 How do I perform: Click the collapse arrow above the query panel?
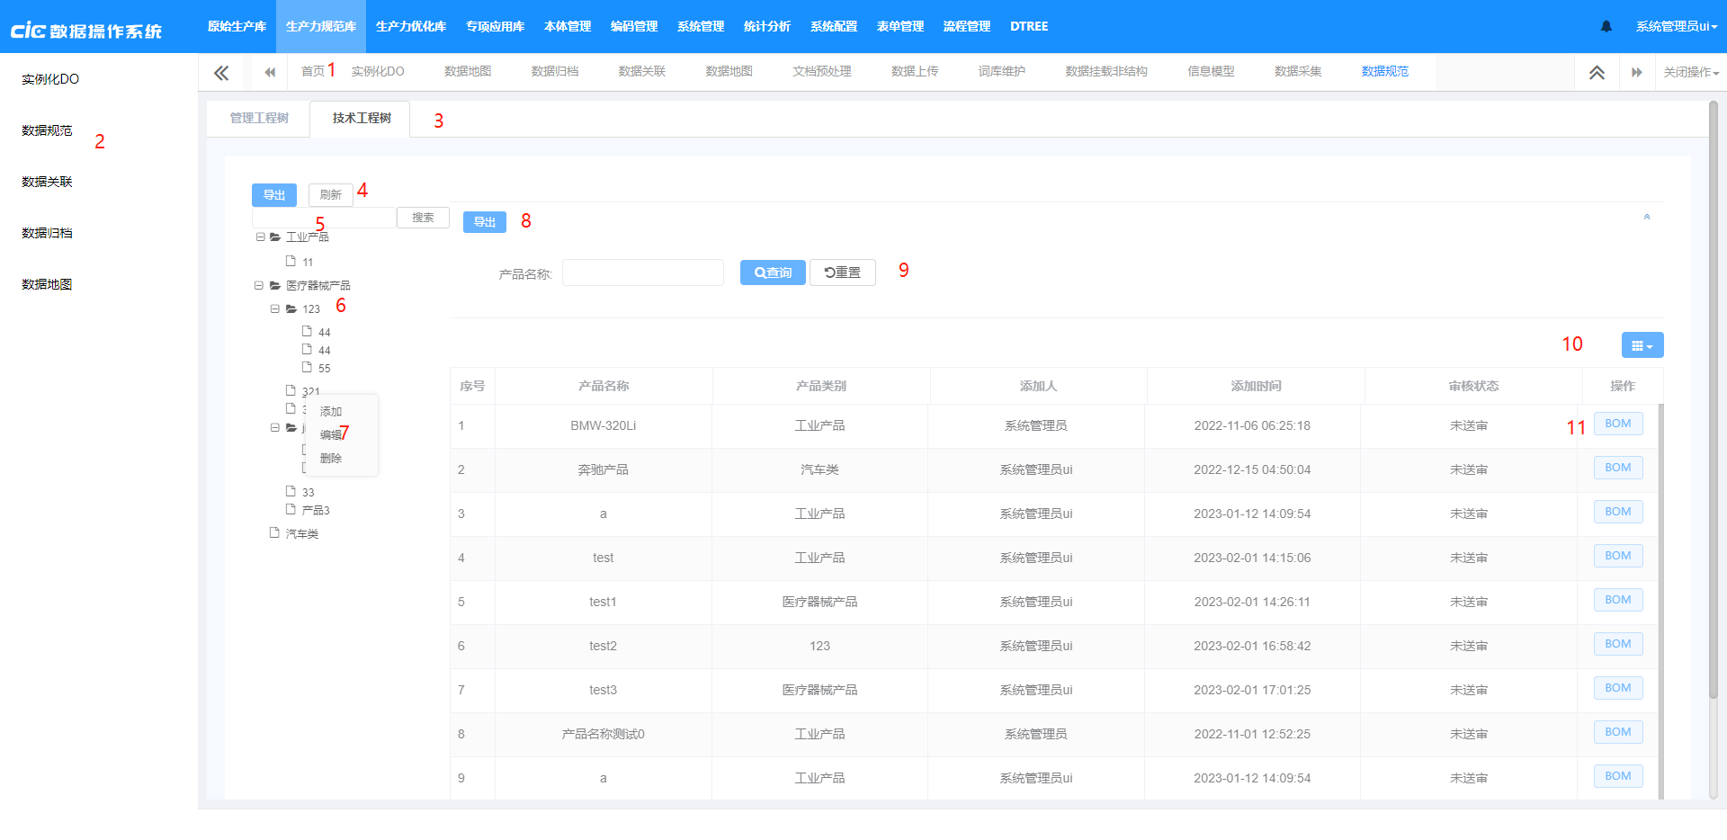(x=1647, y=217)
